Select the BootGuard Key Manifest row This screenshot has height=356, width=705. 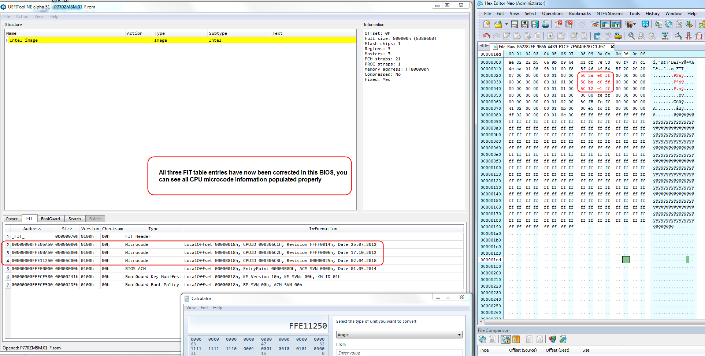click(x=234, y=277)
